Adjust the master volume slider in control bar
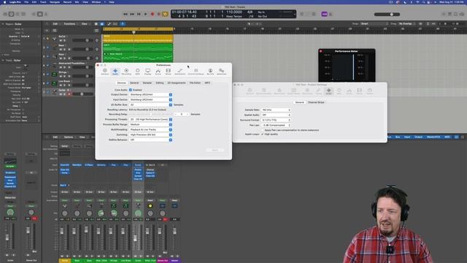Viewport: 467px width, 263px height. tap(387, 15)
